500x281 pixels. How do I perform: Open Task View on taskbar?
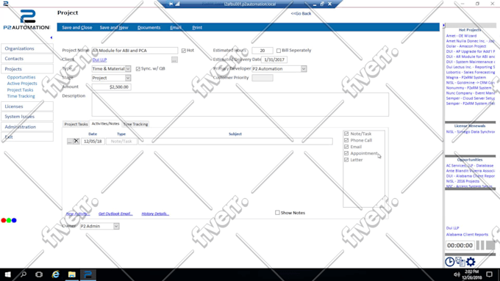click(x=39, y=274)
